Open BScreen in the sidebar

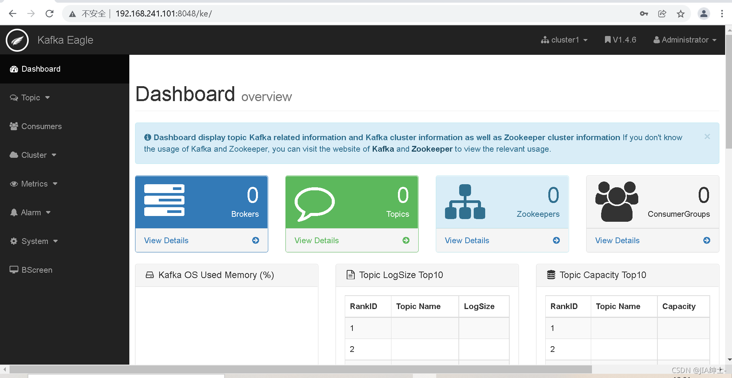tap(65, 270)
